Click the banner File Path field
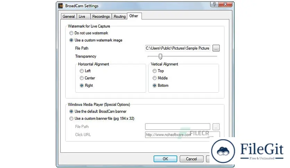 point(178,127)
